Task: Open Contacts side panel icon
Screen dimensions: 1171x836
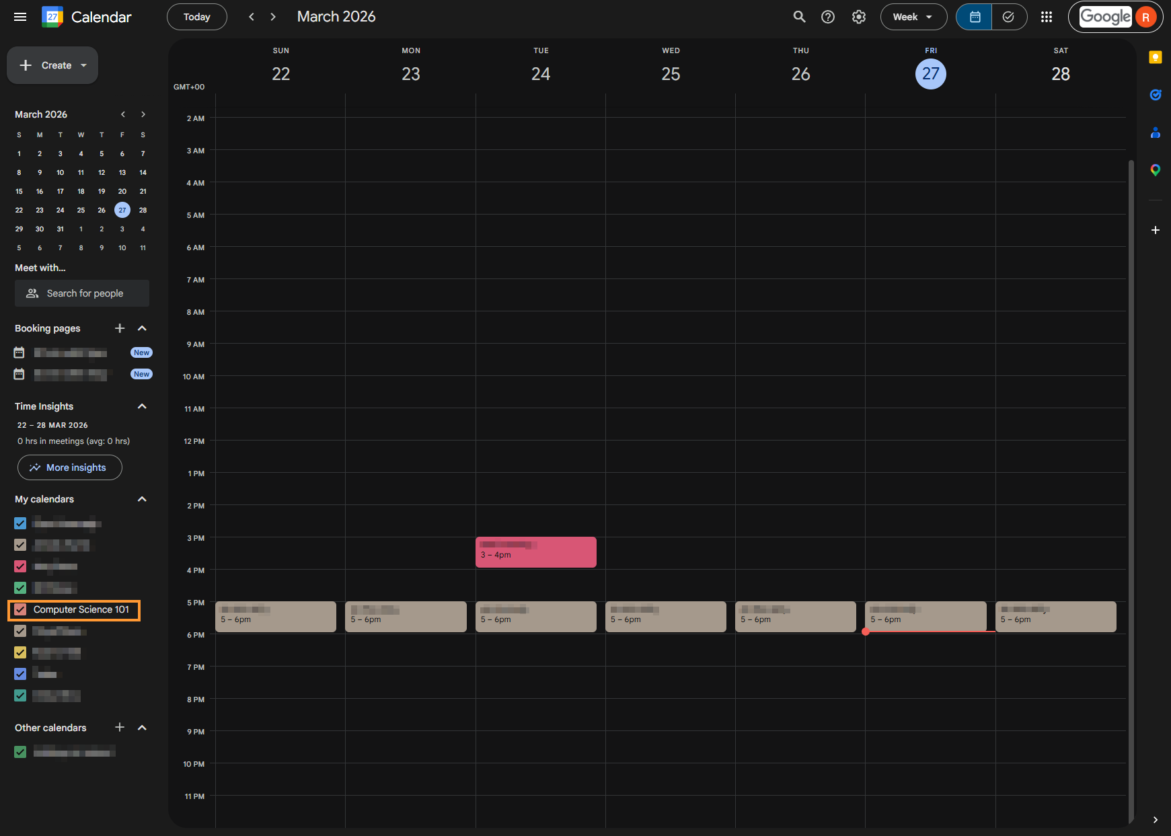Action: [1155, 132]
